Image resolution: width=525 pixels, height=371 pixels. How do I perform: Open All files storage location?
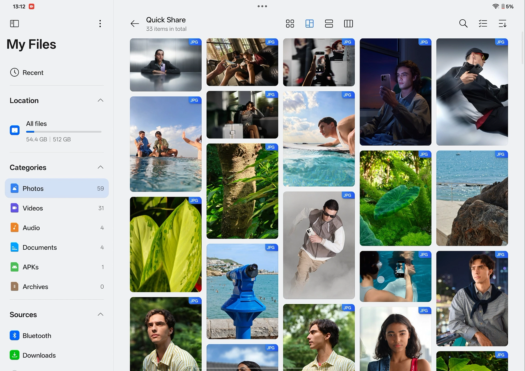[57, 131]
